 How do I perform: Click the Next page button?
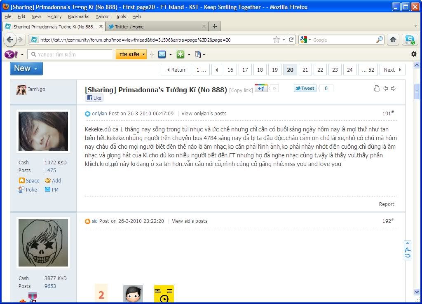(392, 70)
